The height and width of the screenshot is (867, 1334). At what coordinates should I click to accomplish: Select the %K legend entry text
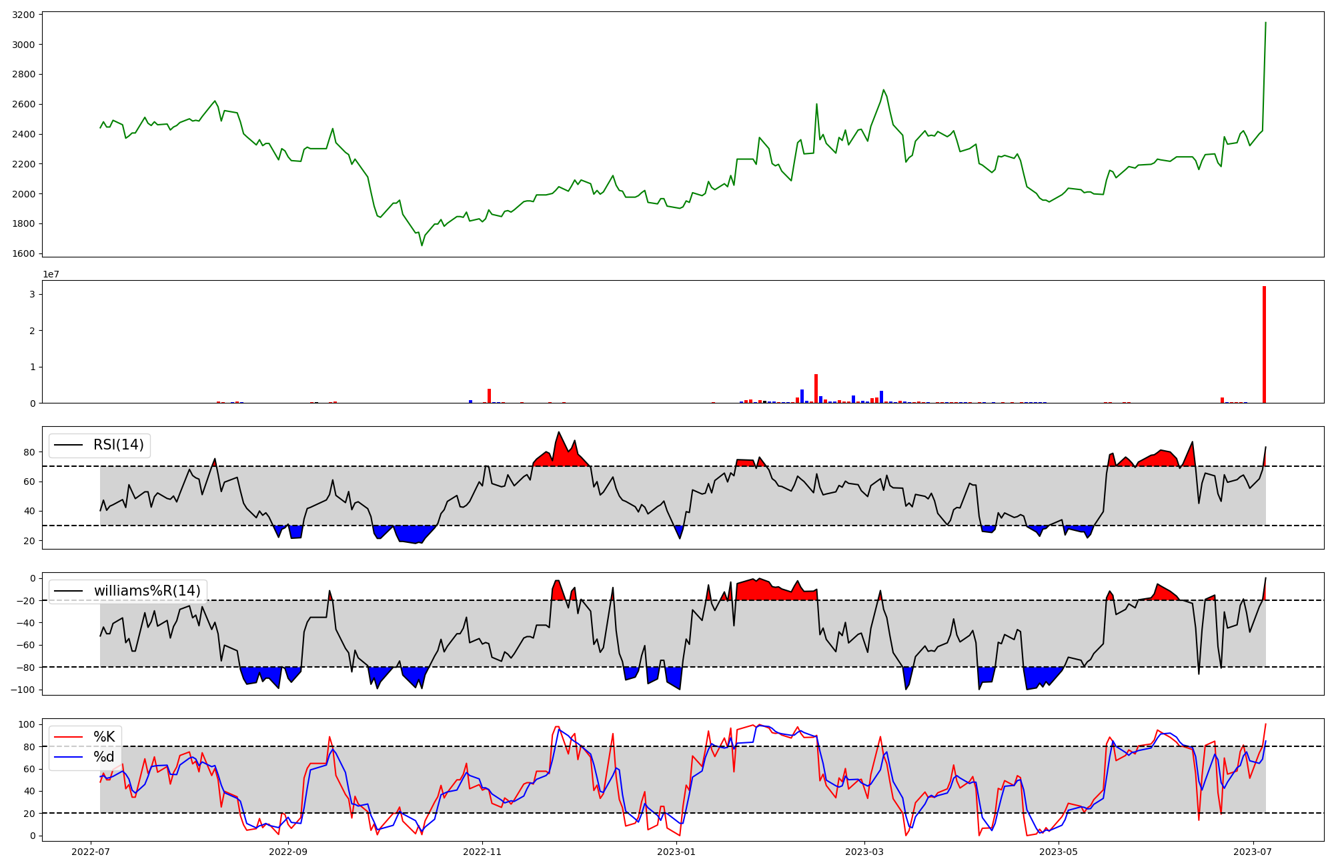pyautogui.click(x=104, y=737)
